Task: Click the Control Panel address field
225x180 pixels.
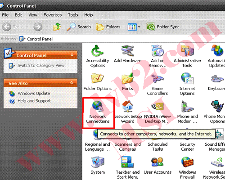Action: [121, 39]
